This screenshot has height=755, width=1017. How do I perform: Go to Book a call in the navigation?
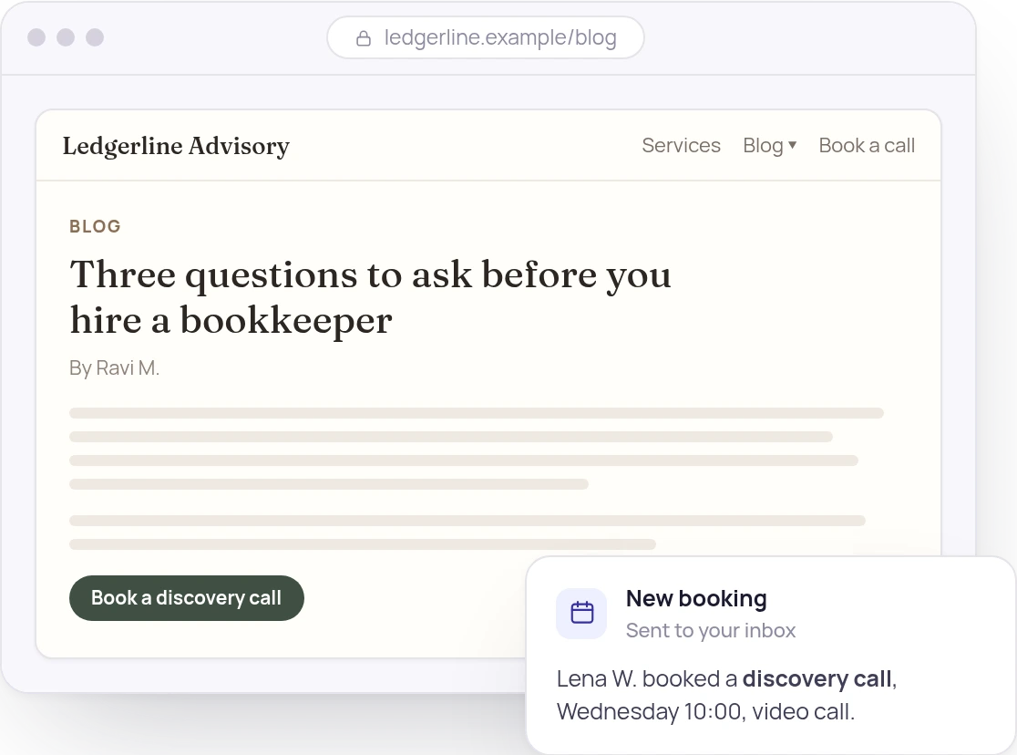(867, 145)
